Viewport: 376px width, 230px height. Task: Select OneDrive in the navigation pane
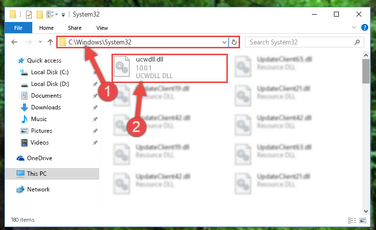tap(39, 158)
